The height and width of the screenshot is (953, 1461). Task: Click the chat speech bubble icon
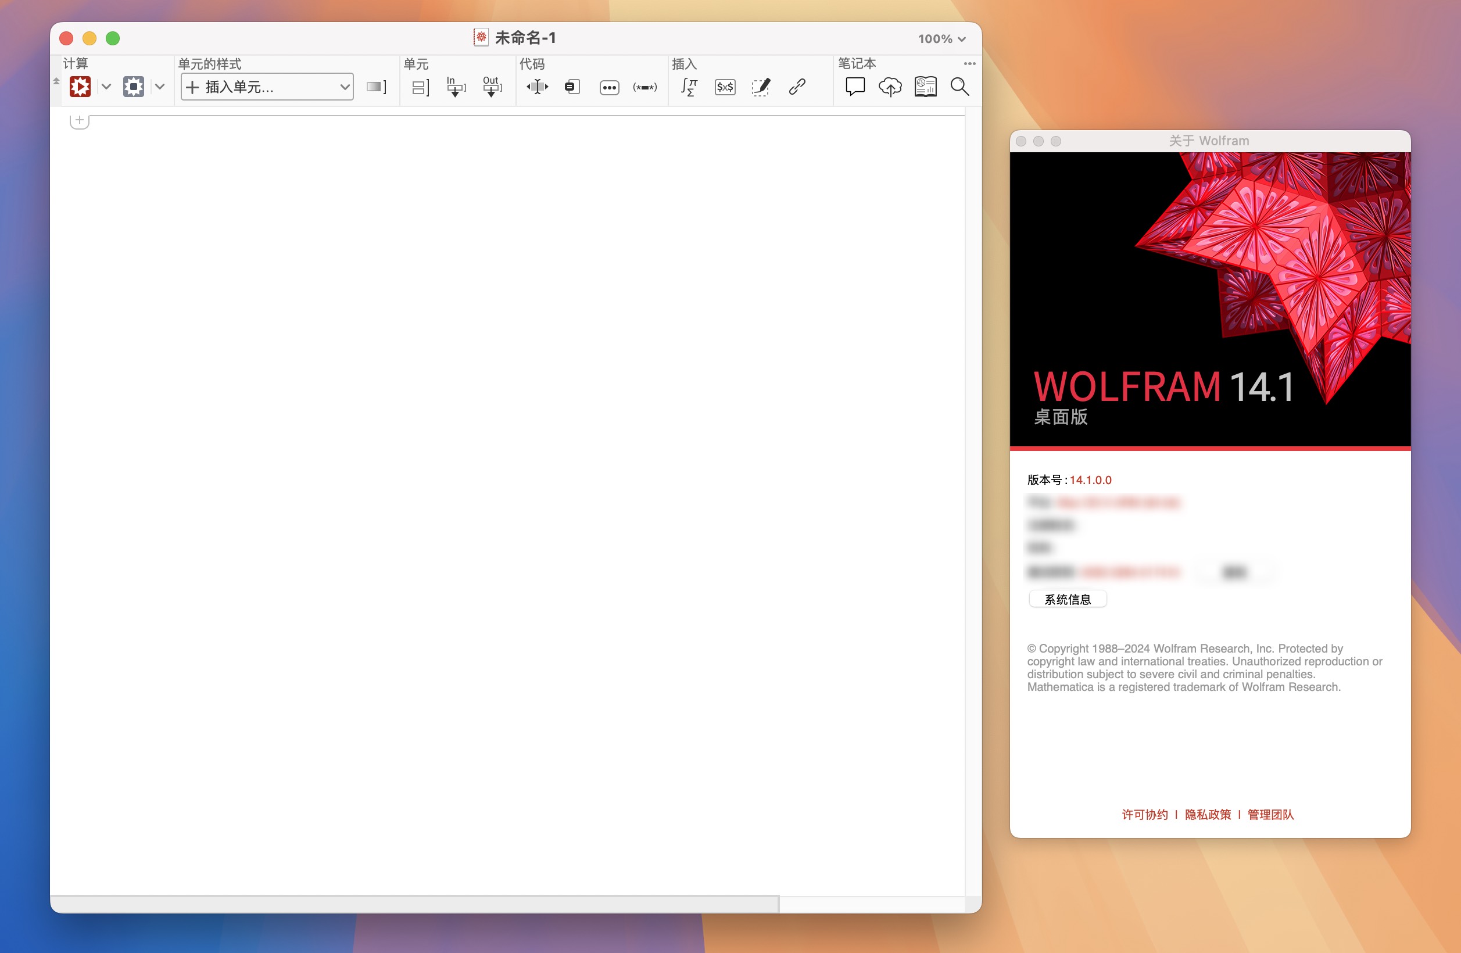tap(854, 87)
